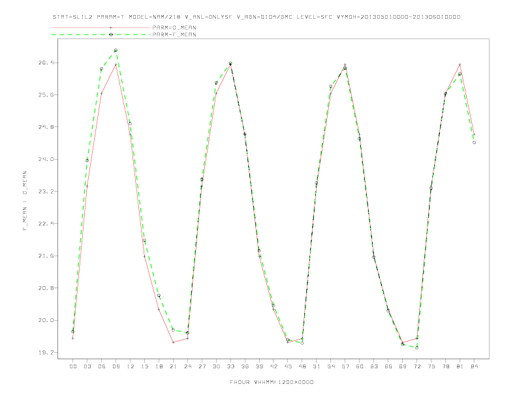Click the x-axis forecast hour label 54
Screen dimensions: 517x399
tap(331, 366)
